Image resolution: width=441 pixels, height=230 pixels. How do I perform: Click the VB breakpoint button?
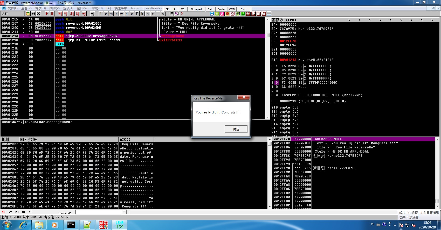click(183, 9)
